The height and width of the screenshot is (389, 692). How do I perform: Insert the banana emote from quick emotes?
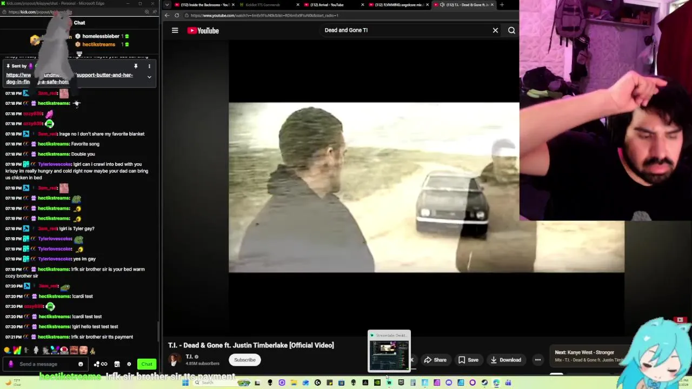93,351
